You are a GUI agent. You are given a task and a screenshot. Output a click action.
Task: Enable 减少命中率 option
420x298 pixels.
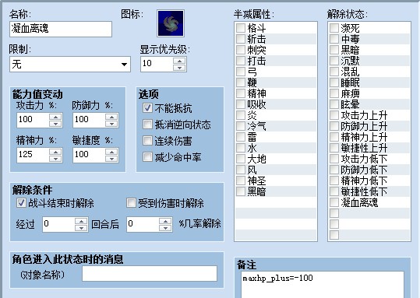(147, 156)
